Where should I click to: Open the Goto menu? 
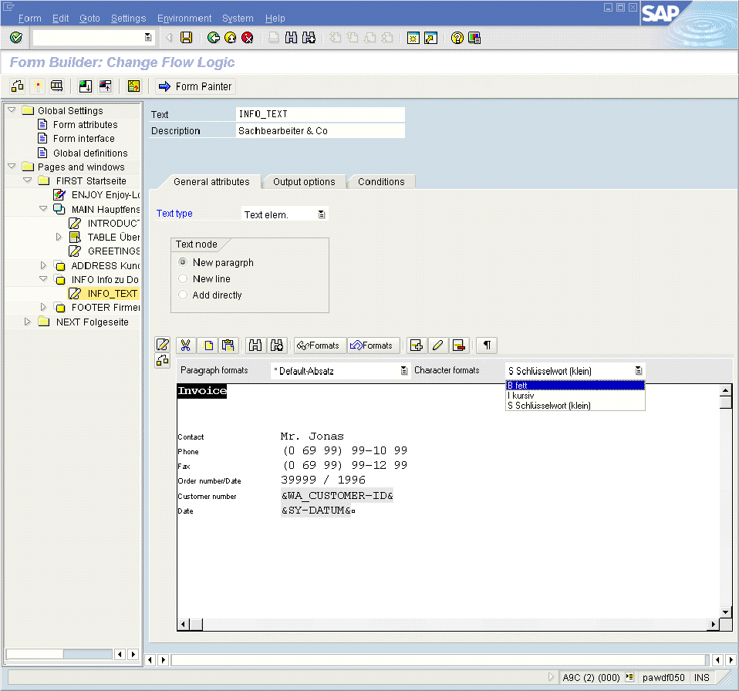89,19
